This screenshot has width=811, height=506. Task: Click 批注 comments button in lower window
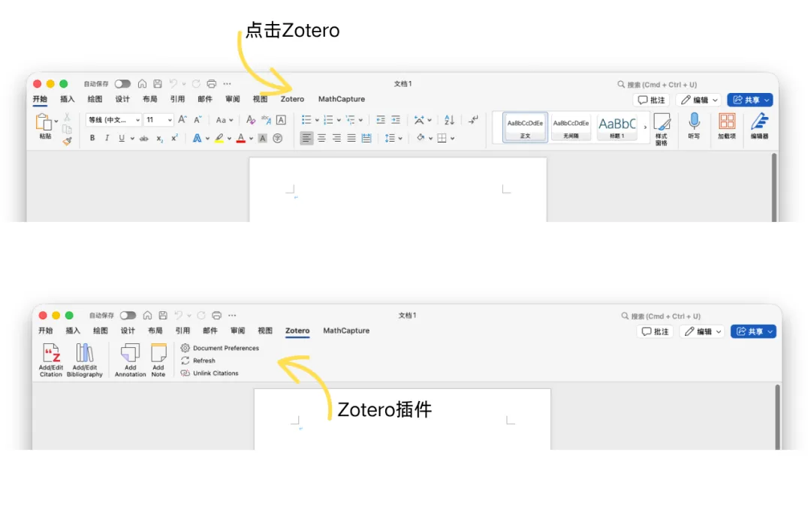click(x=655, y=331)
